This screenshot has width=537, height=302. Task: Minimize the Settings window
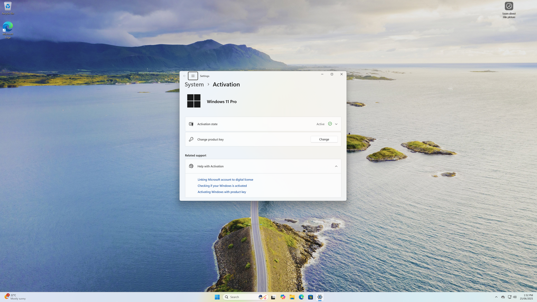click(x=322, y=74)
